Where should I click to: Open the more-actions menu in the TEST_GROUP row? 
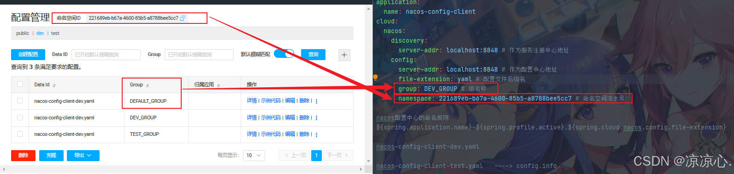tap(316, 135)
